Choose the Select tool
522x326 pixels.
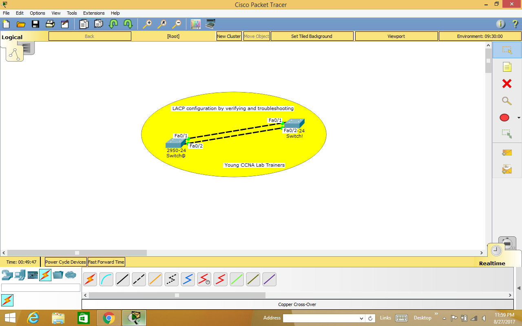507,50
